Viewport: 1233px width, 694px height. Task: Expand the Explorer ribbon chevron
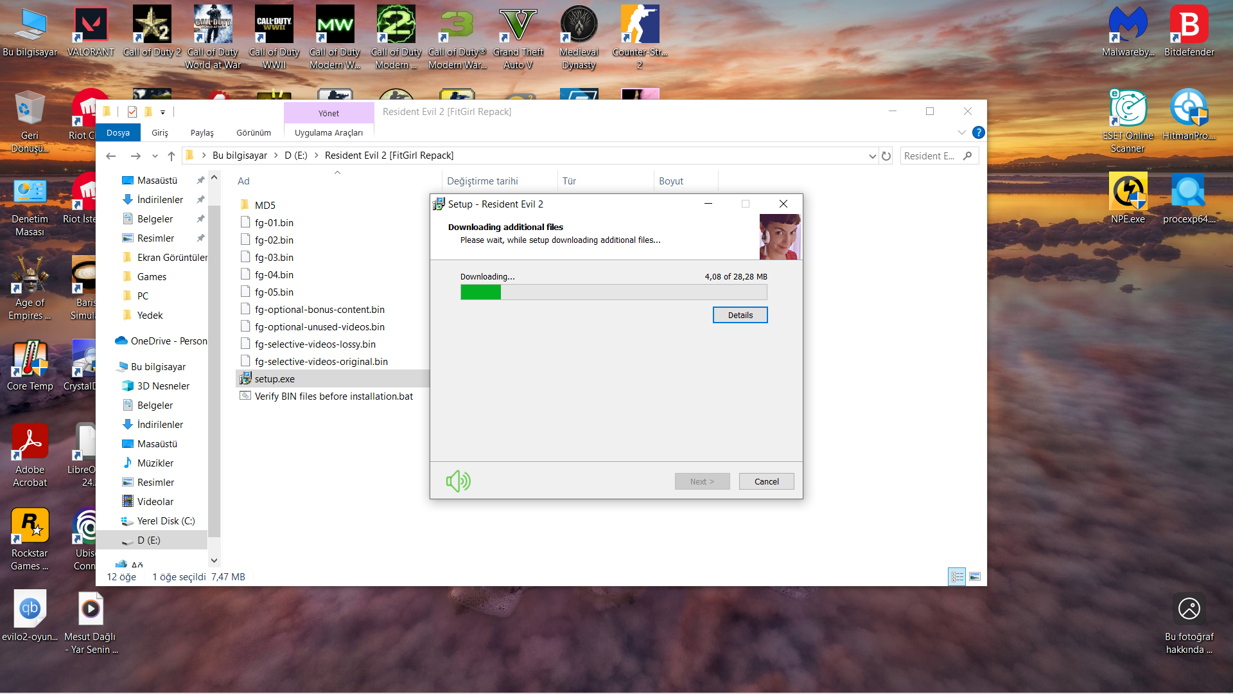961,132
